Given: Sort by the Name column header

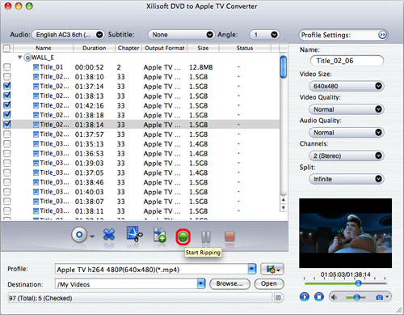Looking at the screenshot, I should click(44, 48).
